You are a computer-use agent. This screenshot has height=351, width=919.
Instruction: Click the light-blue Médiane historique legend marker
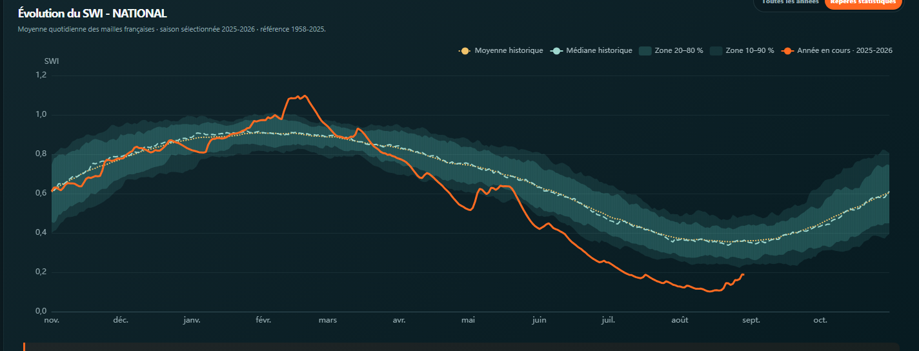click(557, 50)
